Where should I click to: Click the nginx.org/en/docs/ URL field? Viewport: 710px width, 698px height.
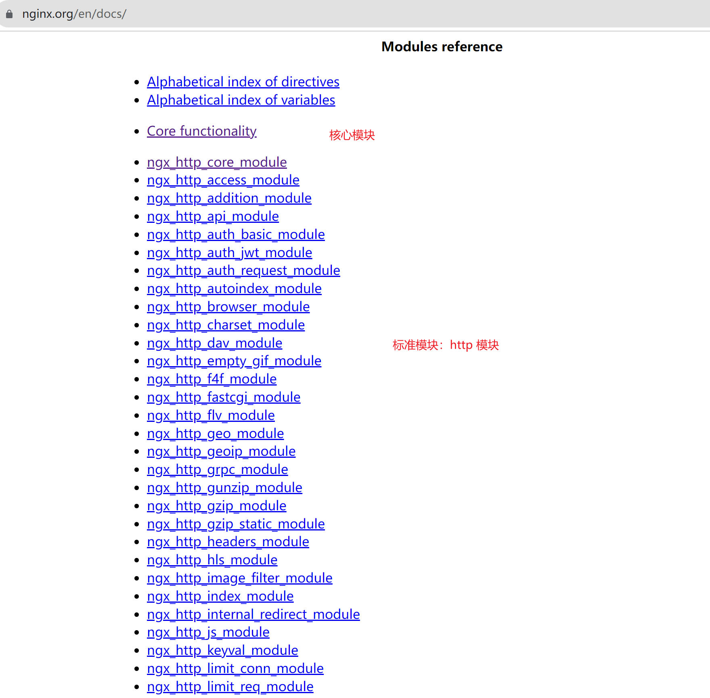click(74, 14)
